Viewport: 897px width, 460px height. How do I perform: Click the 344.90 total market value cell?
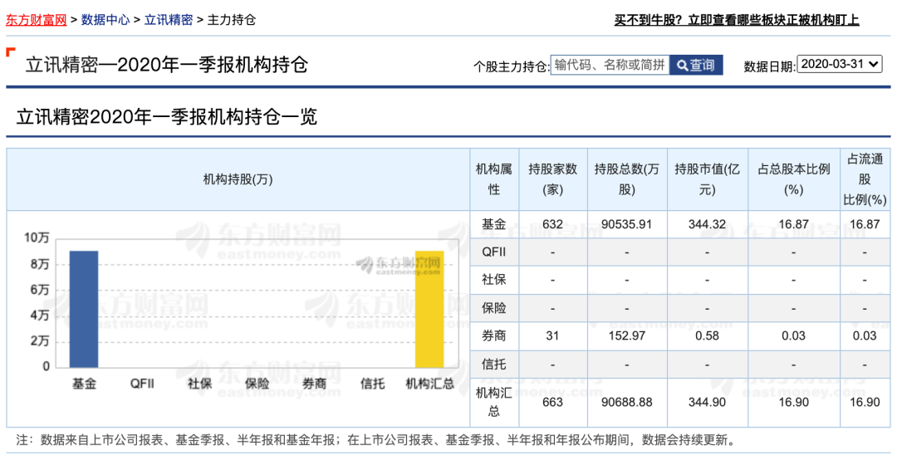tap(707, 402)
